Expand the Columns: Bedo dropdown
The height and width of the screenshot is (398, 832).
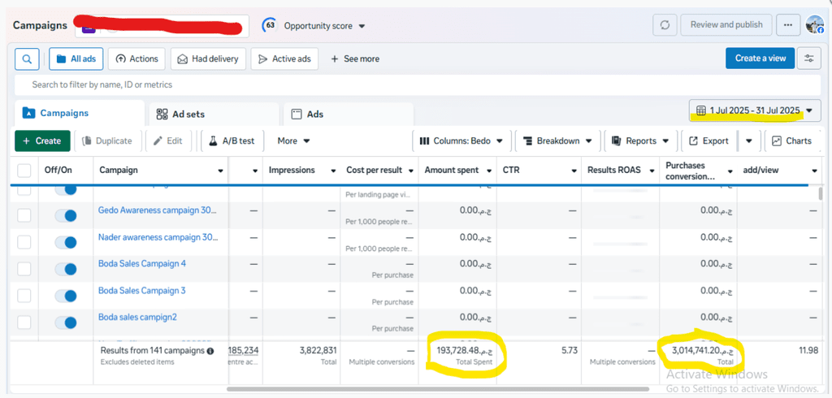pos(461,141)
